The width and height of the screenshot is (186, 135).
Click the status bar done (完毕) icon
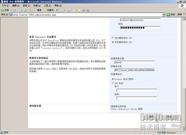pyautogui.click(x=2, y=133)
